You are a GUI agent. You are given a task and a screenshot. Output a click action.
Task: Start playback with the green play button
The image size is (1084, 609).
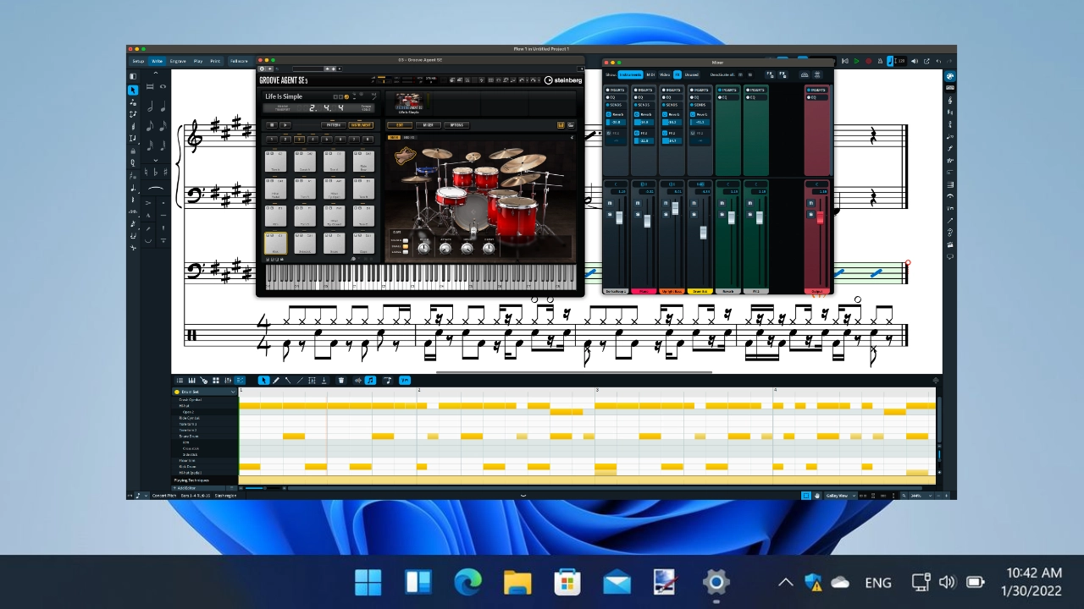coord(856,61)
